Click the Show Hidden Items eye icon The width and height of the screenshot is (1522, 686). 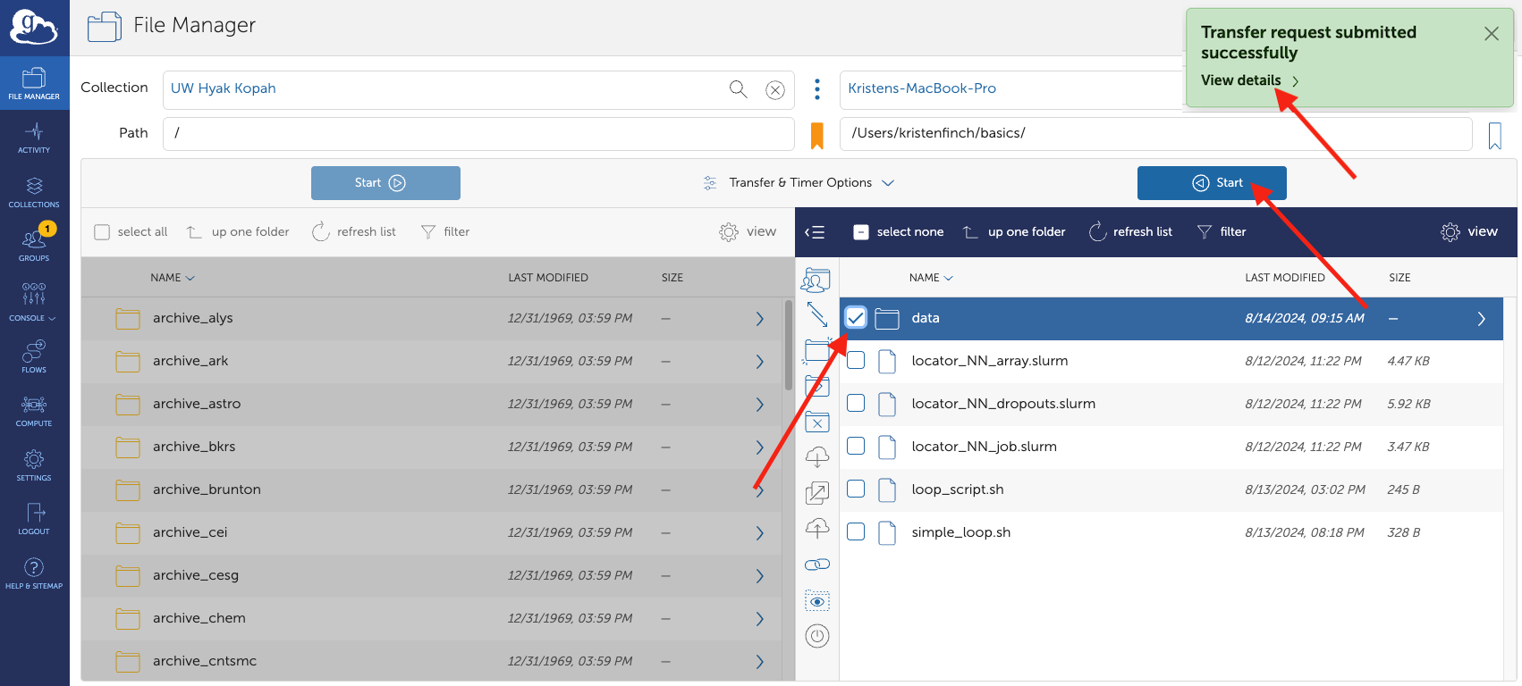(x=817, y=601)
